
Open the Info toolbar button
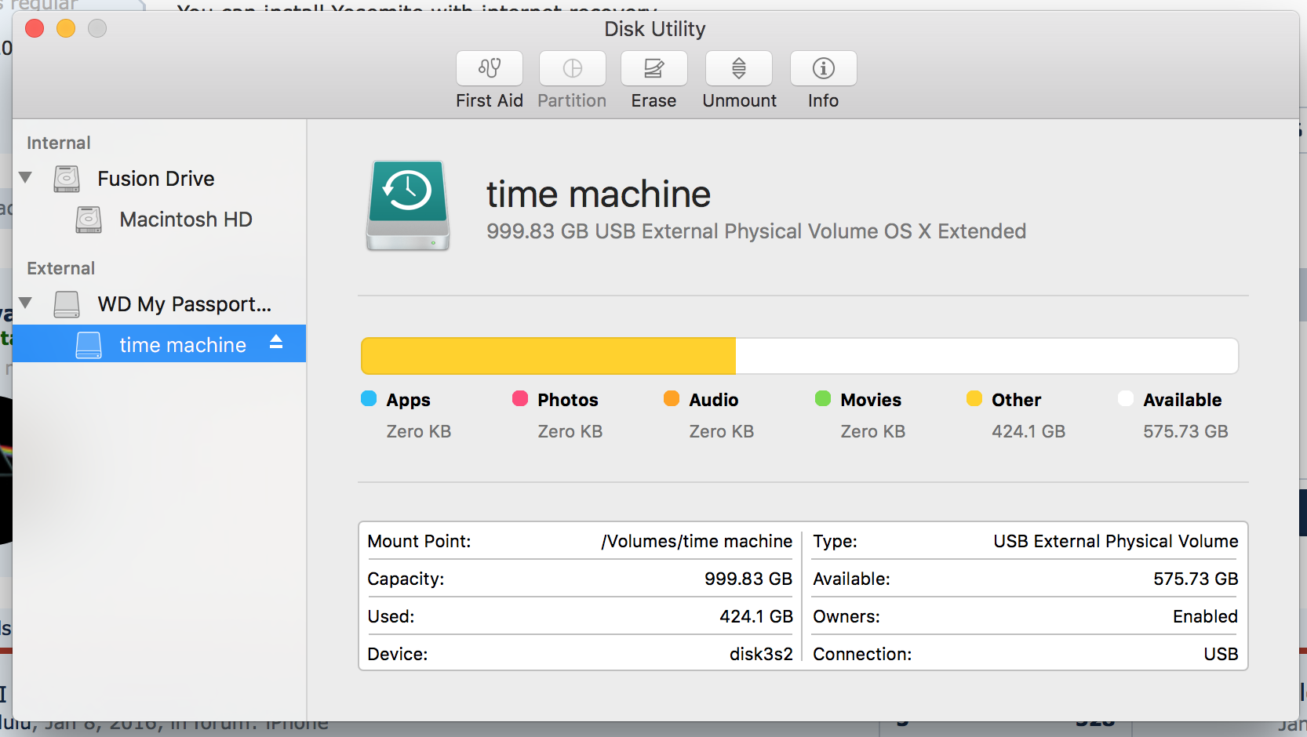click(x=824, y=68)
